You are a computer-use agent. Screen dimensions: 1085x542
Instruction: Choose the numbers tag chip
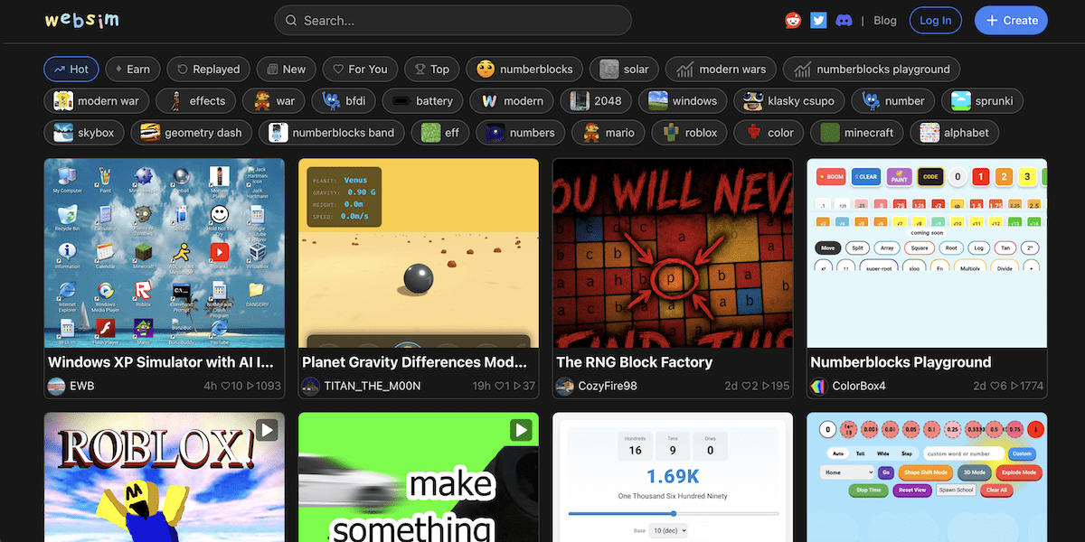click(520, 132)
